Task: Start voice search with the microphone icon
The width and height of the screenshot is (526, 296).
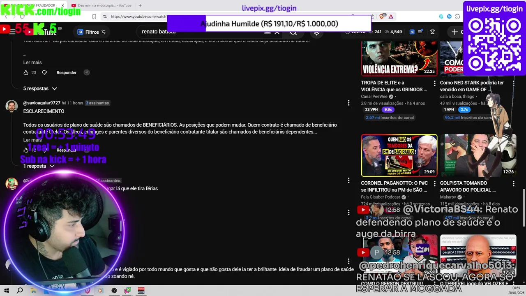Action: pyautogui.click(x=316, y=32)
